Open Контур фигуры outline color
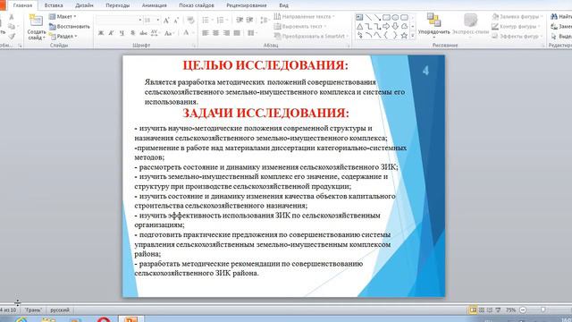Image resolution: width=572 pixels, height=322 pixels. tap(516, 27)
